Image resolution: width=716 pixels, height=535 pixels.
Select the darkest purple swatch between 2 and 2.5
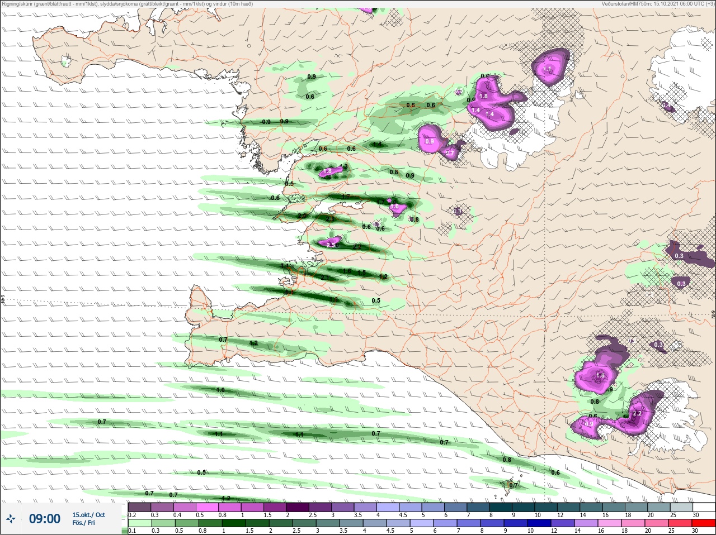point(298,507)
